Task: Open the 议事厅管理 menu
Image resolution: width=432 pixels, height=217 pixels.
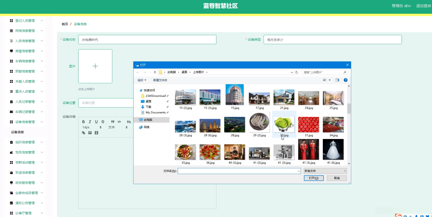Action: coord(25,213)
